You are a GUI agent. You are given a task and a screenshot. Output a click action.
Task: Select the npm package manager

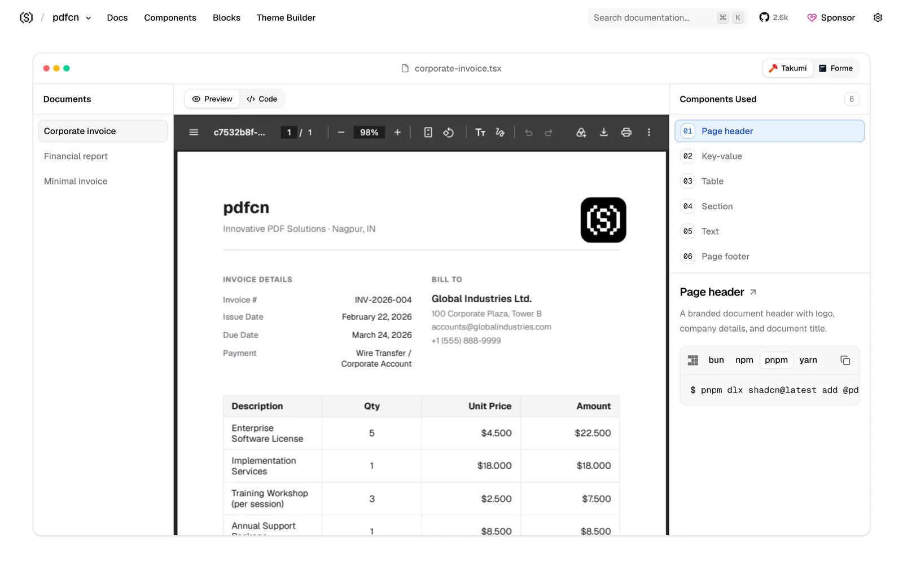pos(744,360)
